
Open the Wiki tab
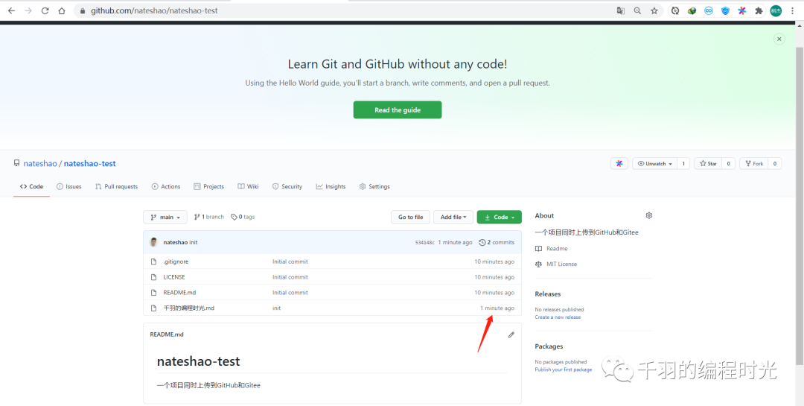tap(248, 186)
